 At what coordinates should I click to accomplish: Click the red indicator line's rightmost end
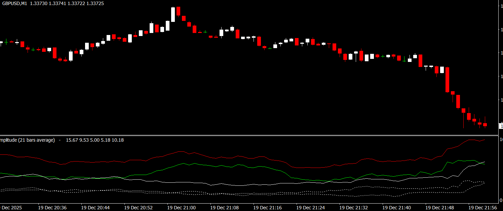[485, 140]
